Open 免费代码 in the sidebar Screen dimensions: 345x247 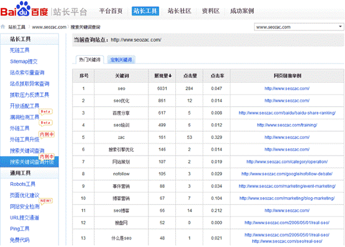tap(19, 240)
